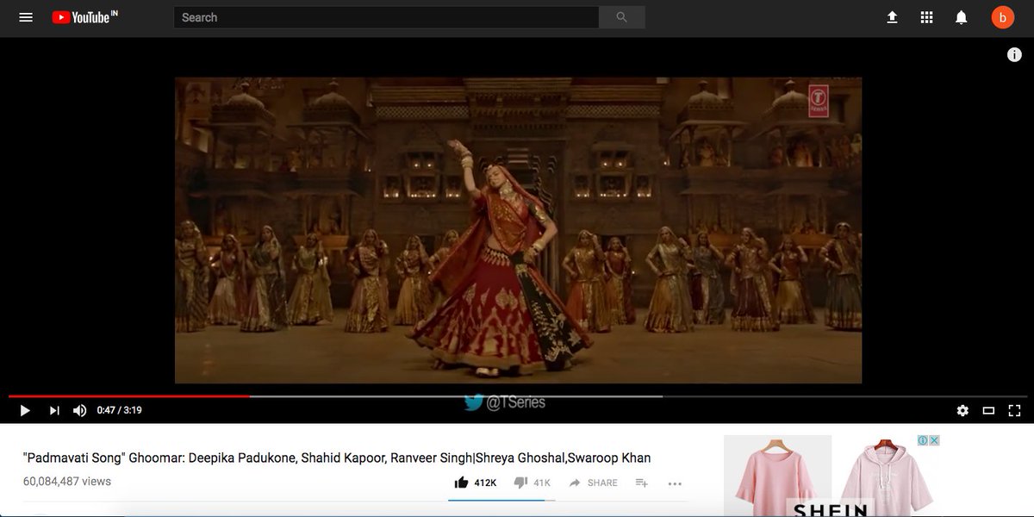This screenshot has width=1034, height=517.
Task: Focus the Search input field
Action: [x=386, y=17]
